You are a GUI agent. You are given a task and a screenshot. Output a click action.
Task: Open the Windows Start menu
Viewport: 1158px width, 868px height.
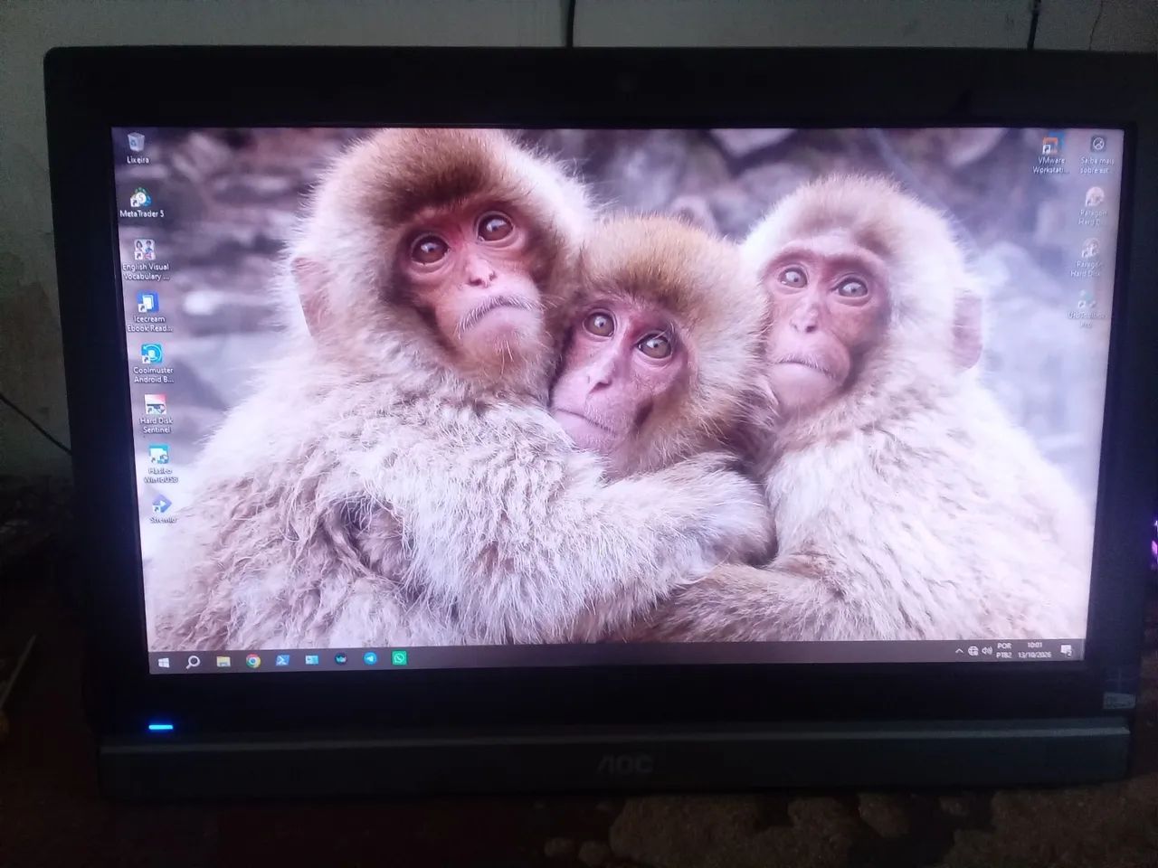(x=164, y=662)
